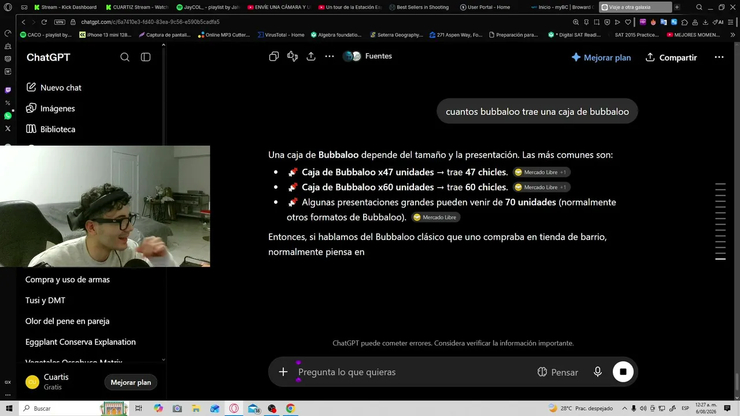Click the user message about bubbaloo
The height and width of the screenshot is (416, 740).
tap(537, 112)
